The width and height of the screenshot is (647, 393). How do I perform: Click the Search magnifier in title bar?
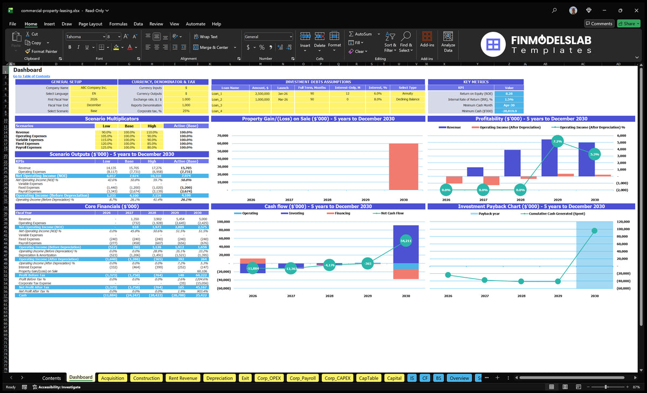555,10
